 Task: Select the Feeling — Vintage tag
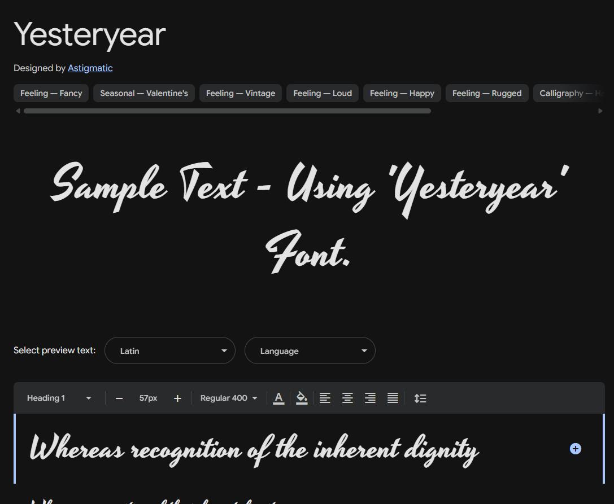(241, 93)
